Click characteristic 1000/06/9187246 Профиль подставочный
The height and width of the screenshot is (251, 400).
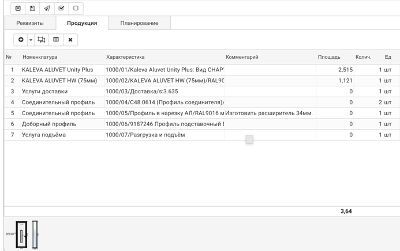(165, 124)
